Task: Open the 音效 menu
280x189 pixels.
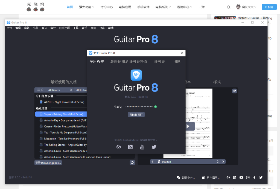Action: 53,28
